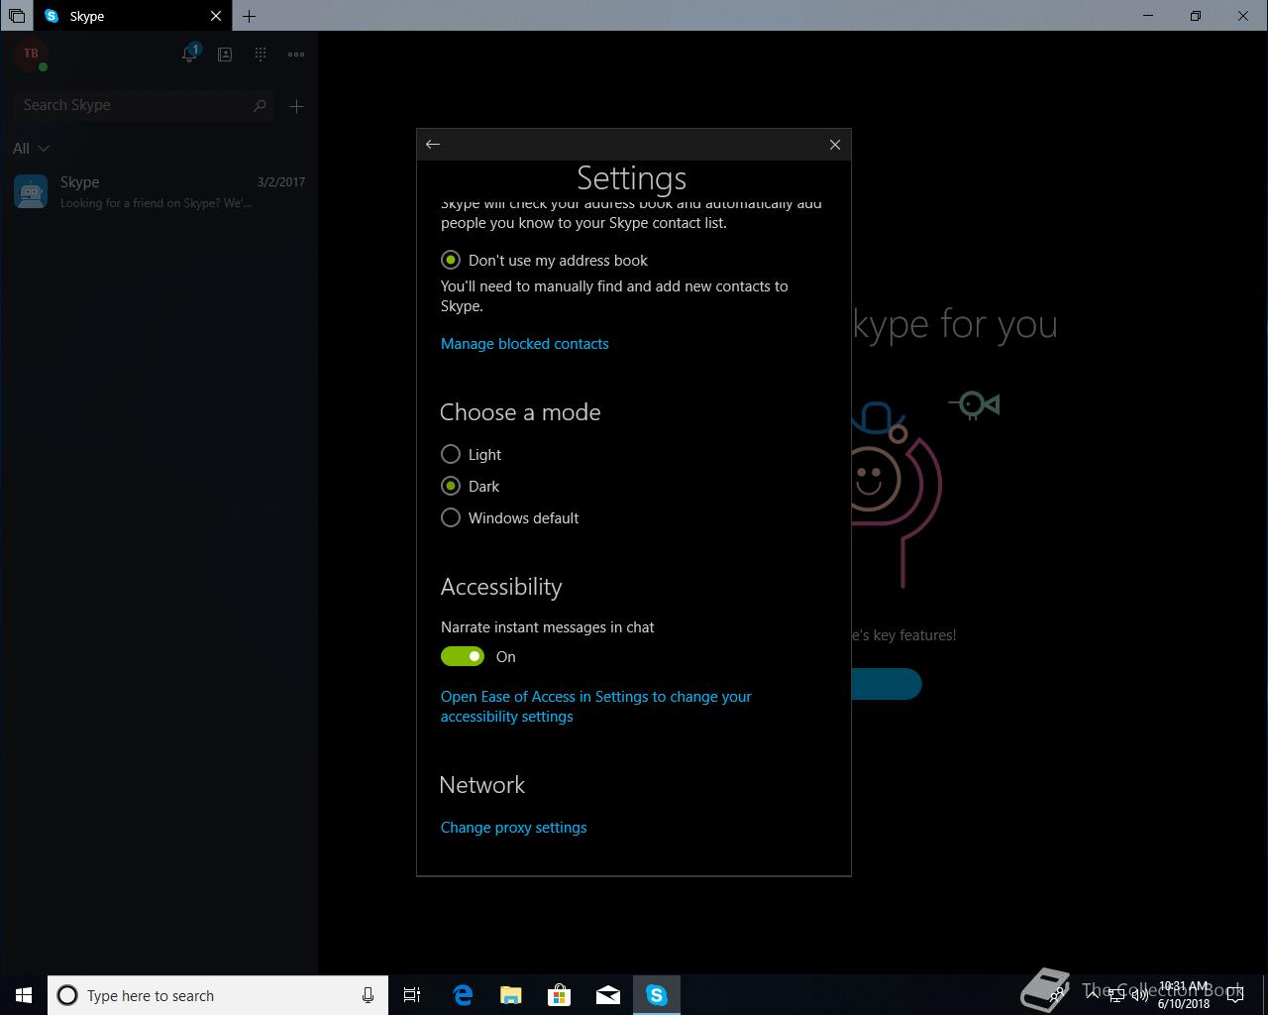This screenshot has height=1015, width=1268.
Task: Open Microsoft Store from taskbar
Action: coord(559,995)
